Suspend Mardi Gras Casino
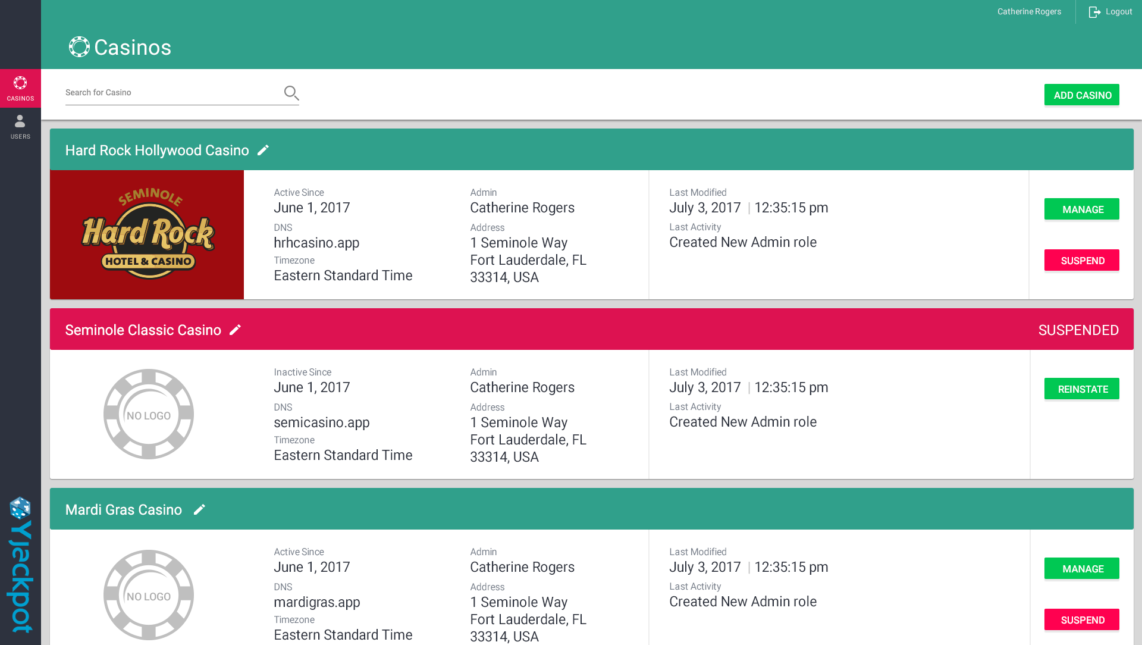The height and width of the screenshot is (645, 1142). point(1081,620)
